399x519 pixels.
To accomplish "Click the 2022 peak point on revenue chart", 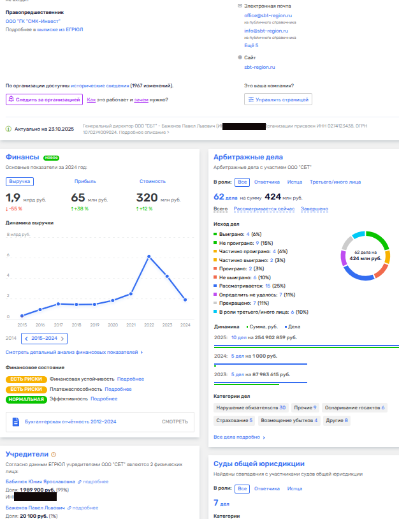I will [x=149, y=256].
